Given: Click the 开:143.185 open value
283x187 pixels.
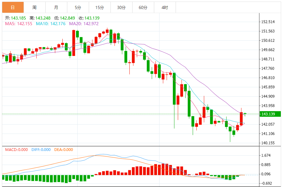Looking at the screenshot, I should tap(15, 18).
